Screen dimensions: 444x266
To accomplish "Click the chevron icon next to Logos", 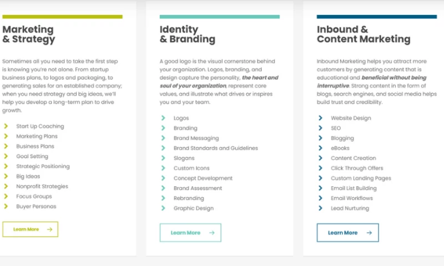I will (163, 118).
